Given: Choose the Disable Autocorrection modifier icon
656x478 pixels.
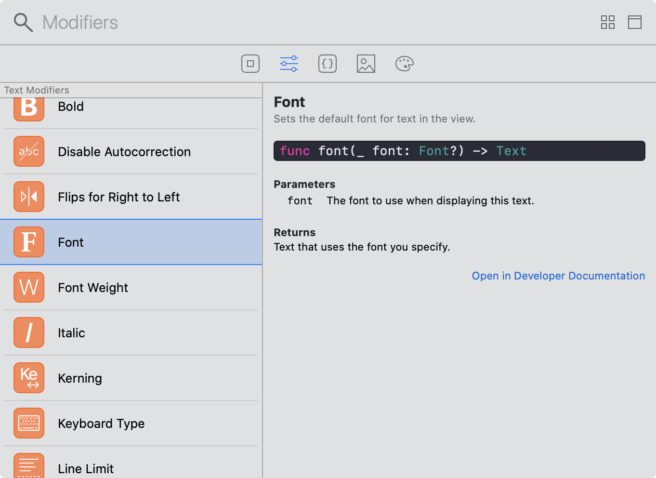Looking at the screenshot, I should [29, 152].
